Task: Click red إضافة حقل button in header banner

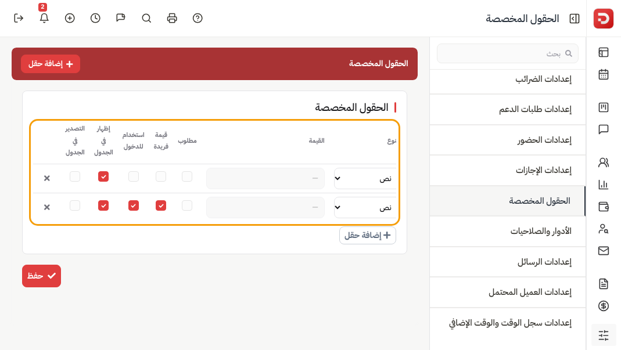Action: click(51, 64)
